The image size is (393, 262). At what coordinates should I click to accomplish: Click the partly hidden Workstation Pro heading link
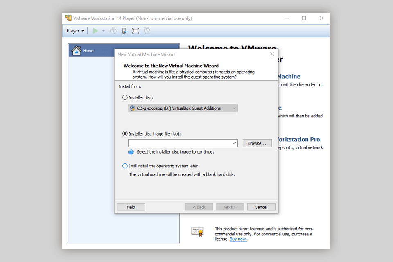tap(299, 139)
